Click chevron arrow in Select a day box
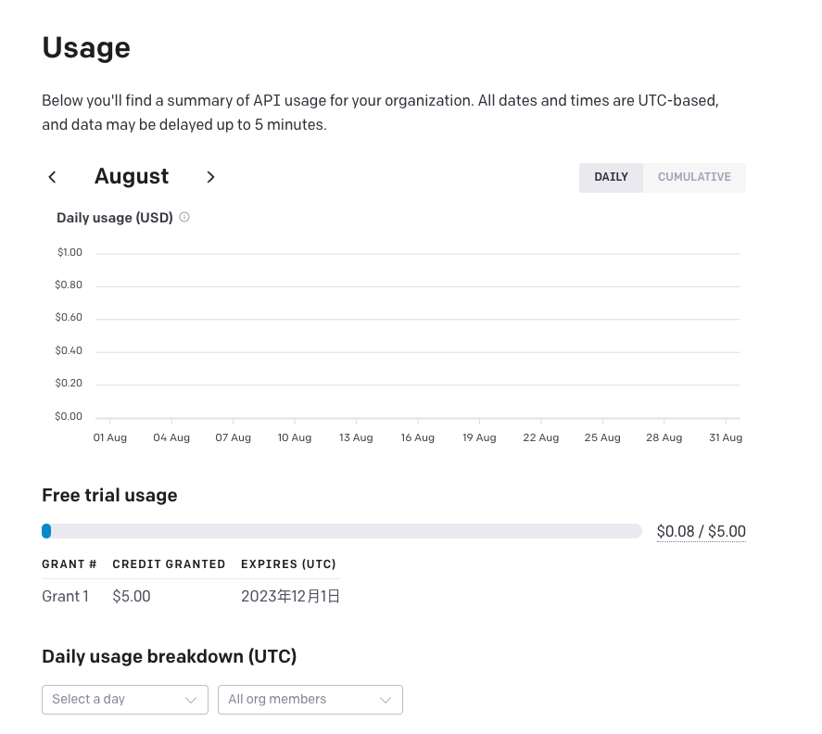The width and height of the screenshot is (822, 734). pyautogui.click(x=192, y=700)
